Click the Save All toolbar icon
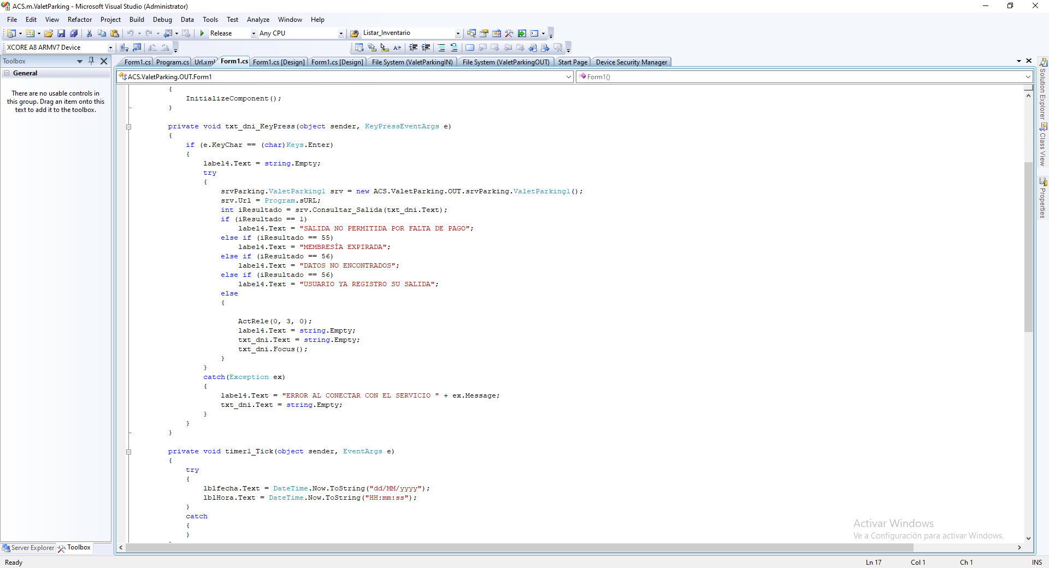Viewport: 1049px width, 568px height. tap(74, 33)
